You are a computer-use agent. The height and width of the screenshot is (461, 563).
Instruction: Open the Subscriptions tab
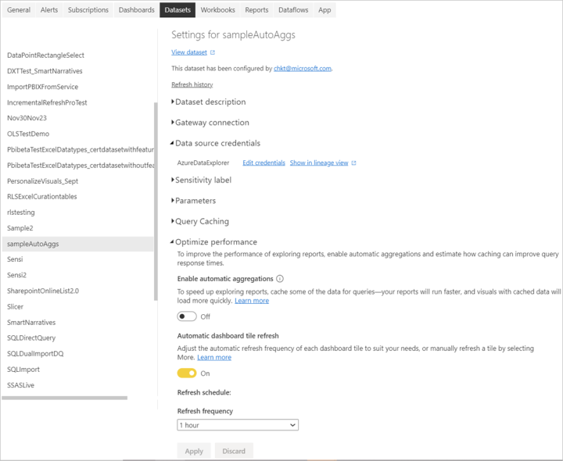[88, 10]
